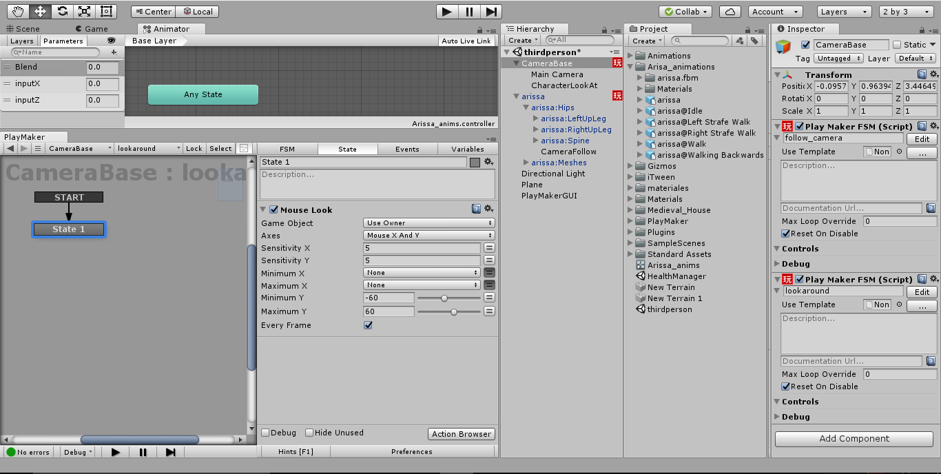Click Add Component button
The width and height of the screenshot is (941, 474).
[x=854, y=438]
